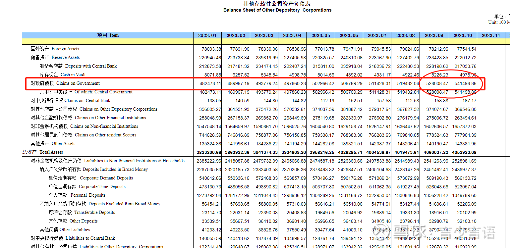This screenshot has height=248, width=510.
Task: Select Reserve Assets value 239819.99
Action: pos(266,58)
